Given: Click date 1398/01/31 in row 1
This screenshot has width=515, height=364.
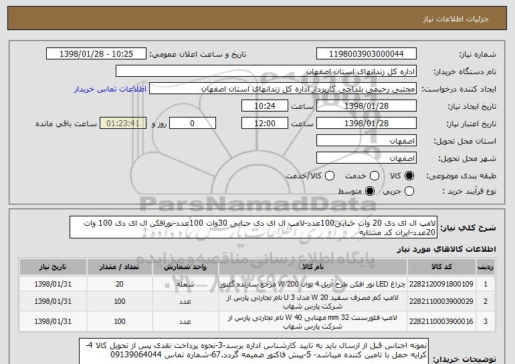Looking at the screenshot, I should pyautogui.click(x=53, y=284).
